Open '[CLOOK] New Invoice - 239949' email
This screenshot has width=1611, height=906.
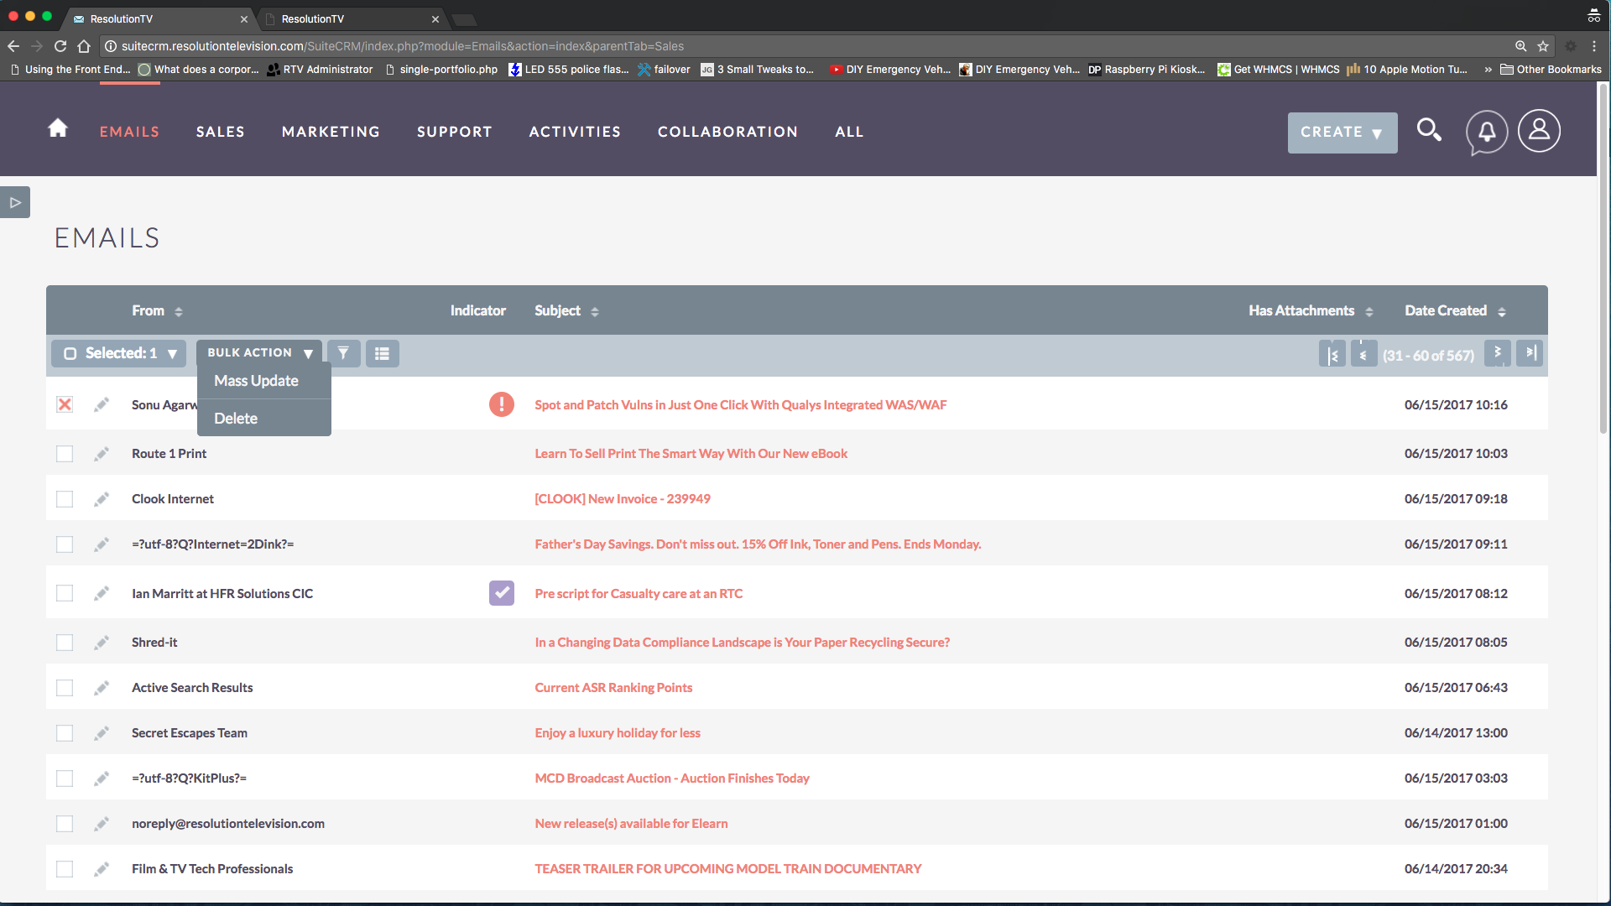click(622, 499)
